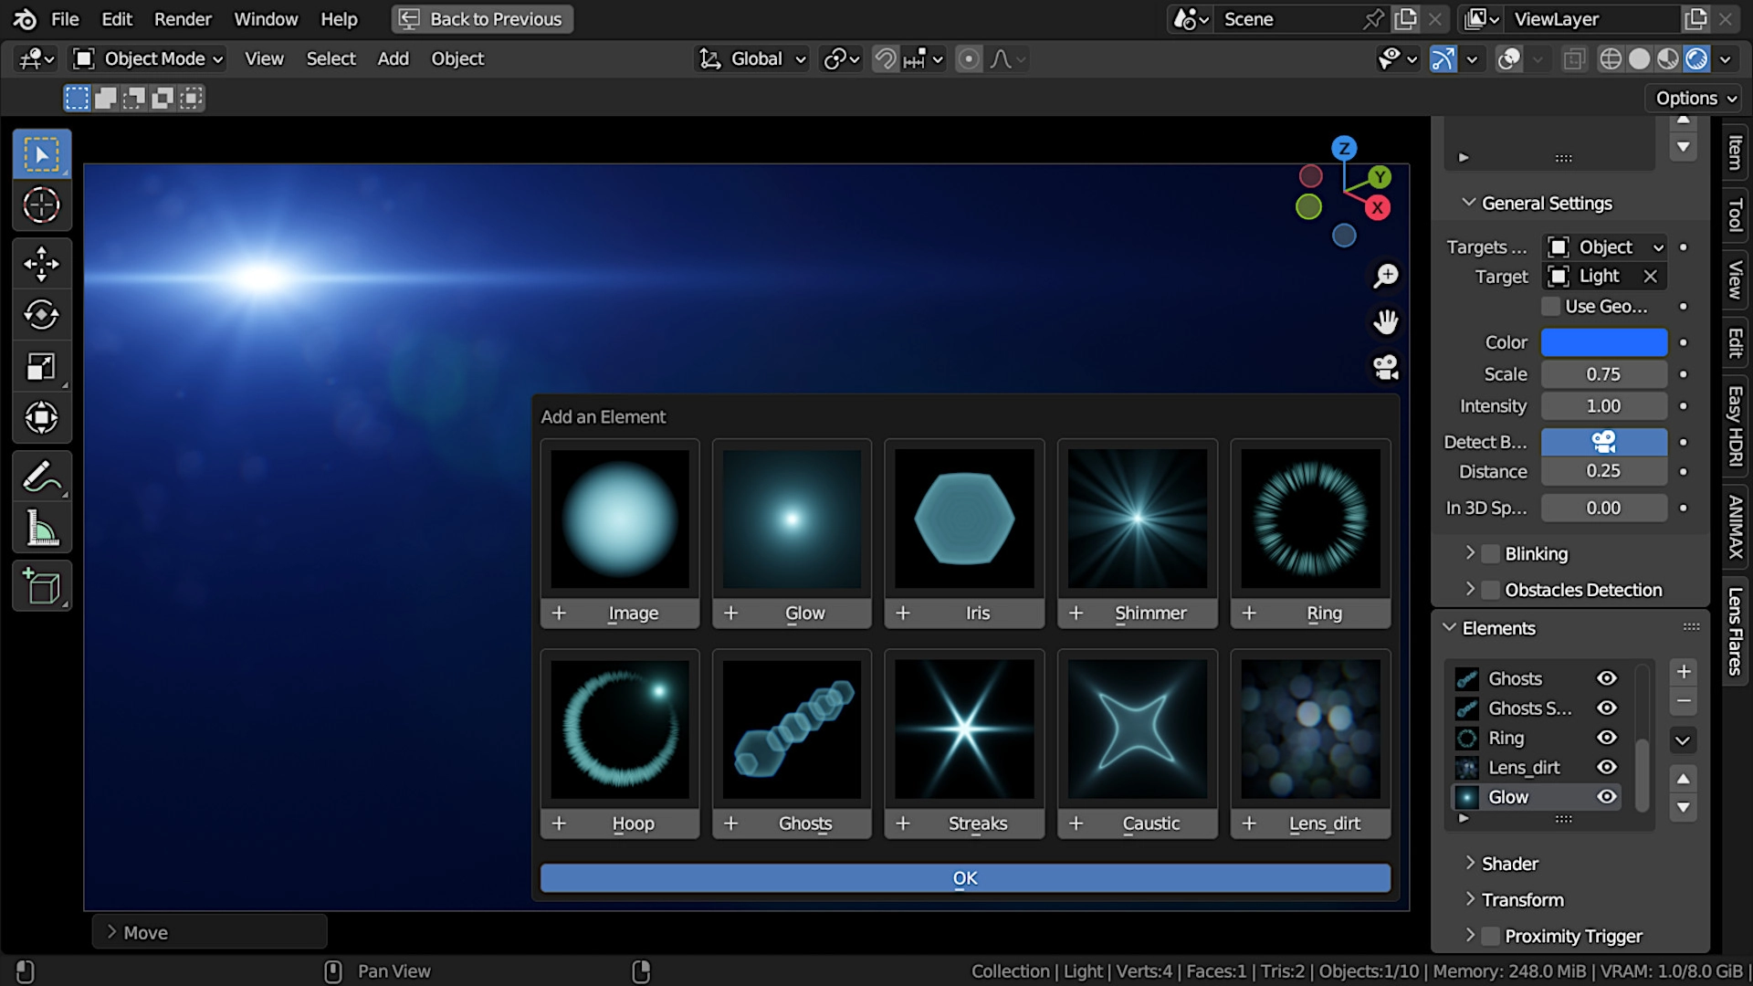
Task: Click the Blender logo icon
Action: [x=25, y=19]
